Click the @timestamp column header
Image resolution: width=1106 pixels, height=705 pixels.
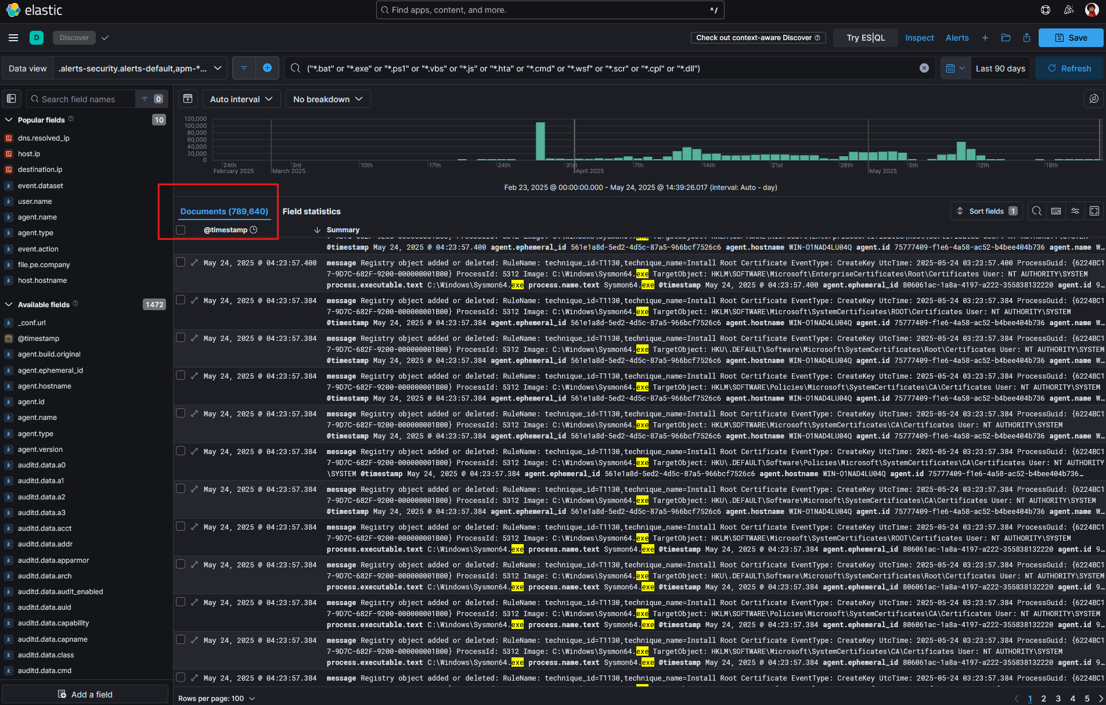(x=225, y=230)
